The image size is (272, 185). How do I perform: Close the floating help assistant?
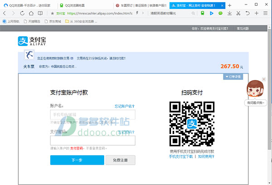264,79
